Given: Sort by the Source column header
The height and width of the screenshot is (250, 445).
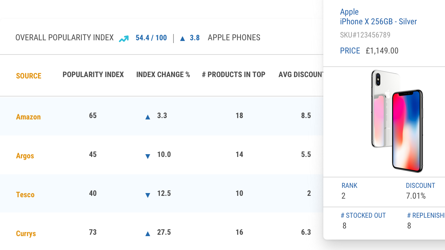Looking at the screenshot, I should (29, 76).
